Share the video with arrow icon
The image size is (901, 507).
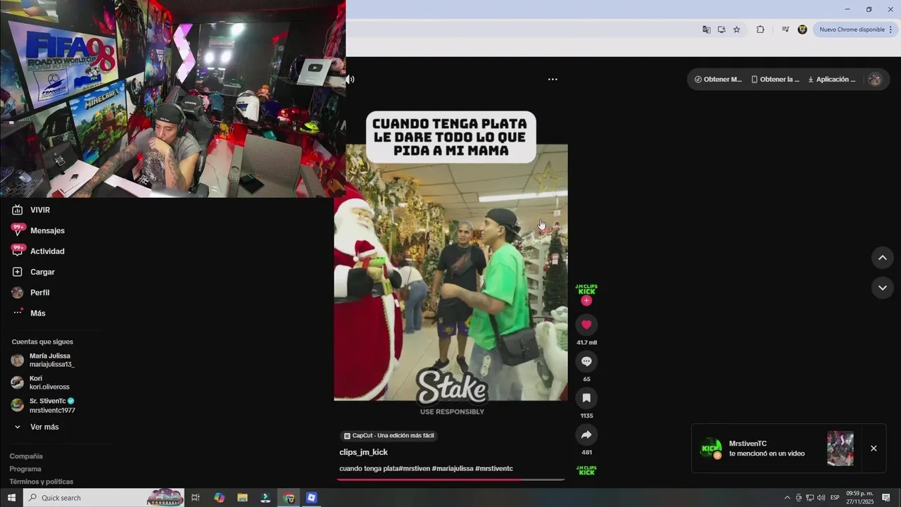586,434
